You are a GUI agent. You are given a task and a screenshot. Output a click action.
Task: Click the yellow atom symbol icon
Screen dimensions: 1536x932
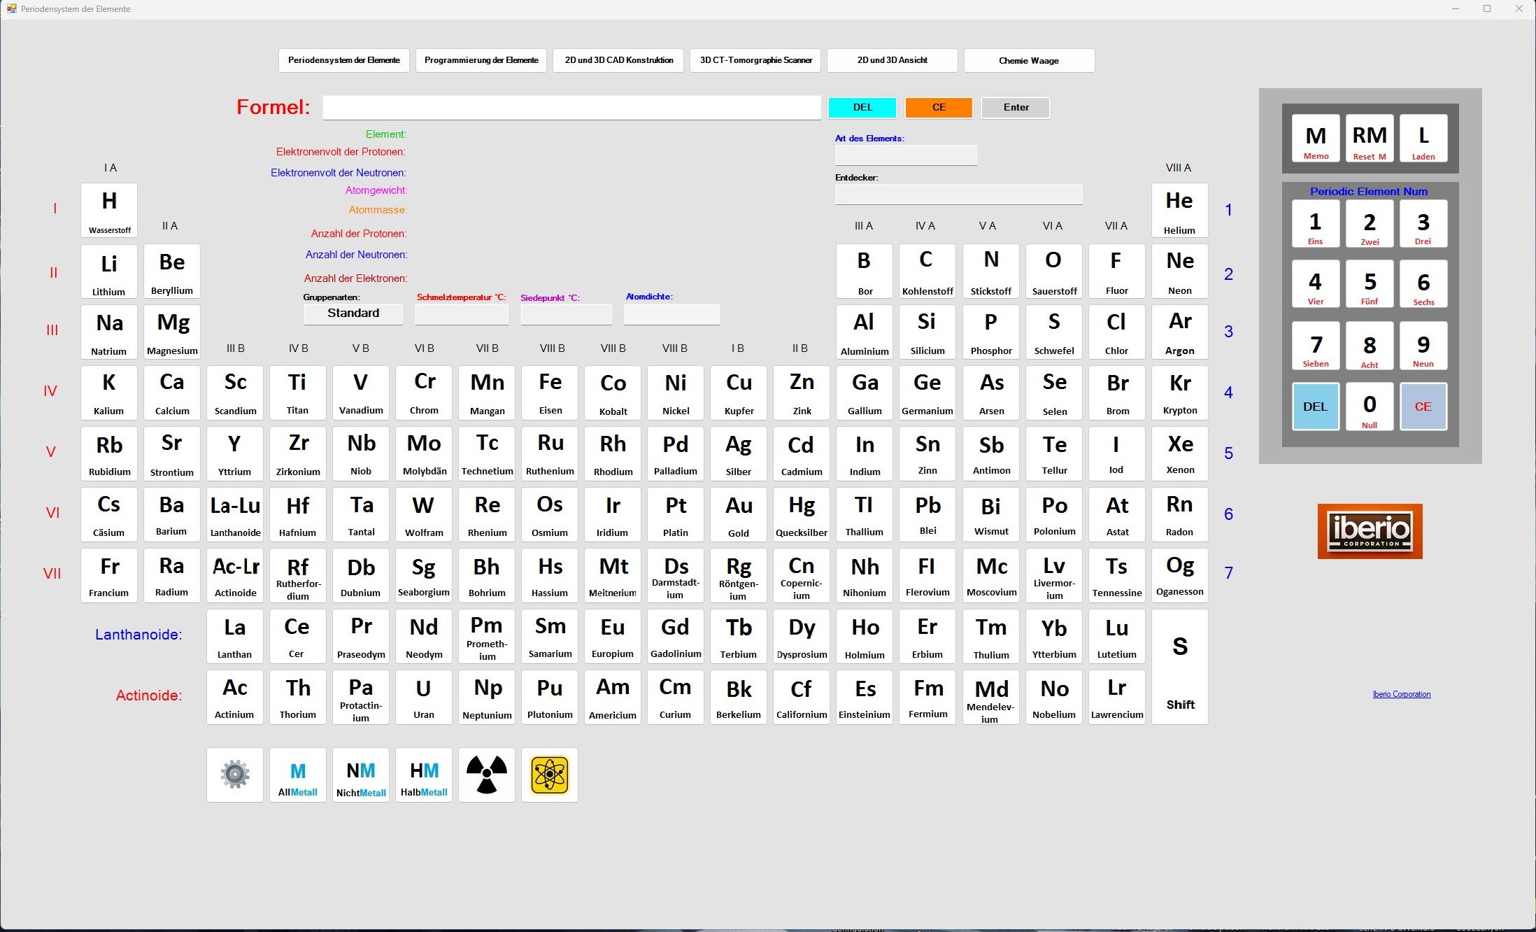(x=550, y=775)
